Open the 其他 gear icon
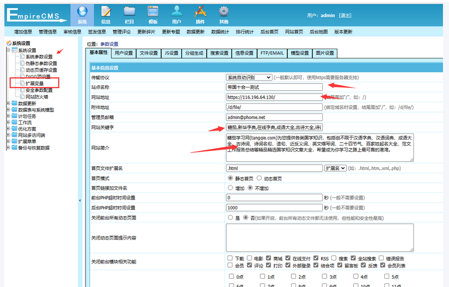The image size is (449, 287). (x=224, y=11)
